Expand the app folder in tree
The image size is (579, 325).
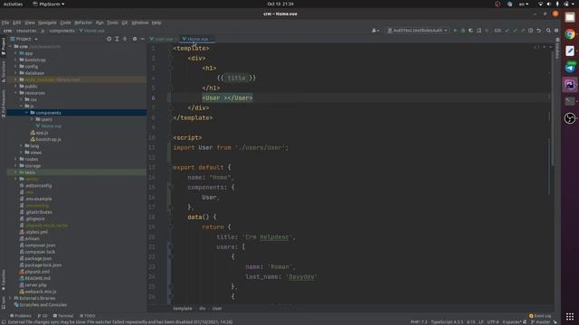tap(15, 53)
